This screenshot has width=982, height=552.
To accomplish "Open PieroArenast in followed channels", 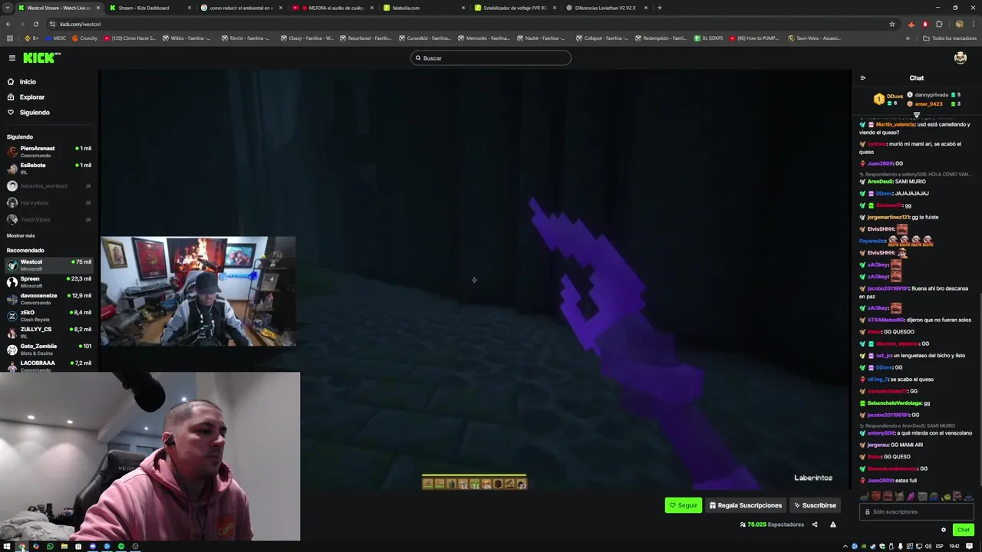I will (49, 152).
